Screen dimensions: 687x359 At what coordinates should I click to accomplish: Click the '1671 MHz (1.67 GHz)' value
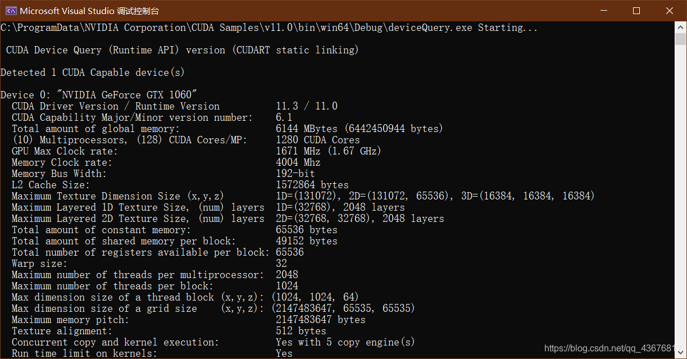pyautogui.click(x=329, y=151)
